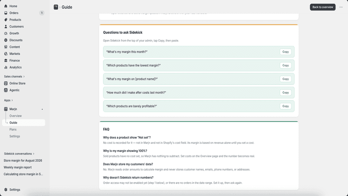Image resolution: width=348 pixels, height=196 pixels.
Task: Open "Store margin for August 2026" conversation
Action: coord(23,160)
